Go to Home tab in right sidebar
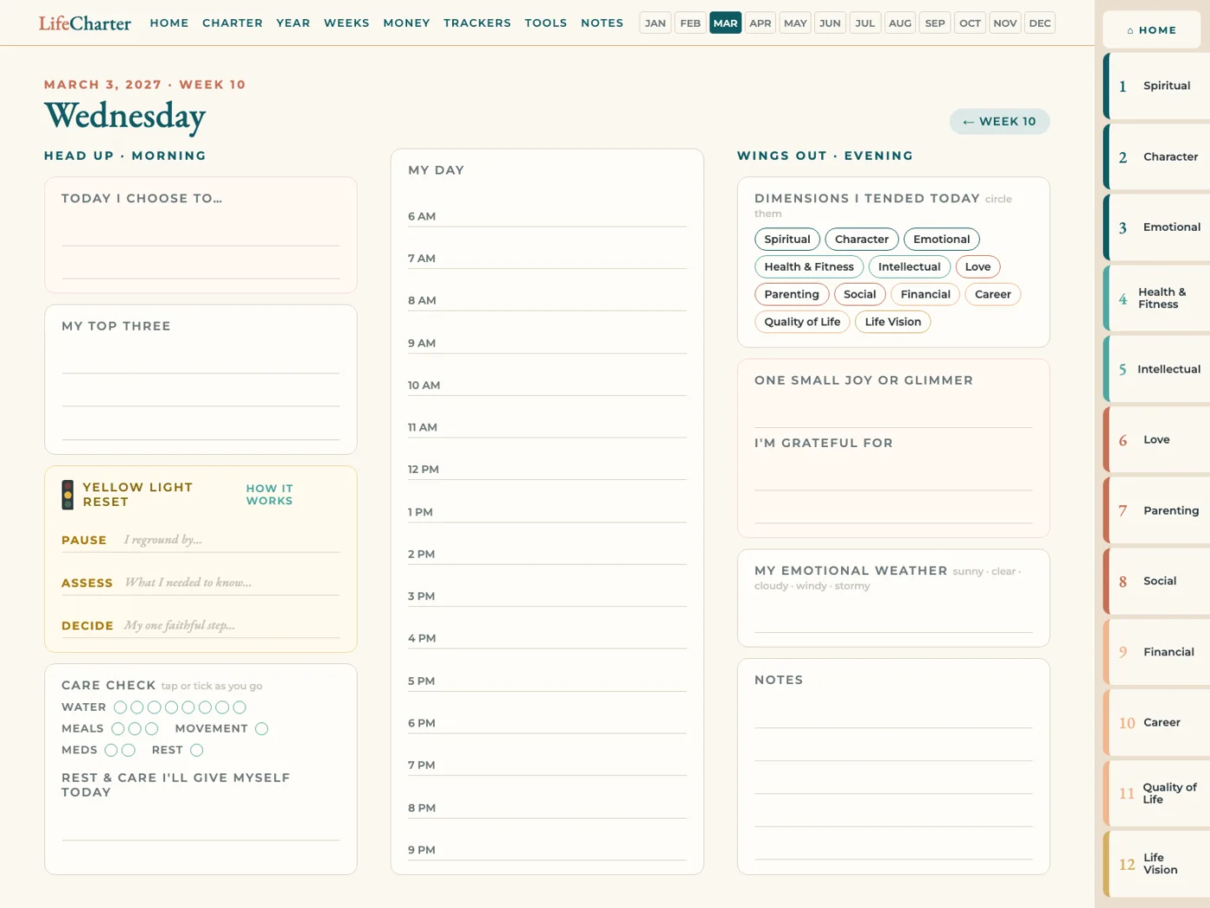 click(x=1151, y=30)
